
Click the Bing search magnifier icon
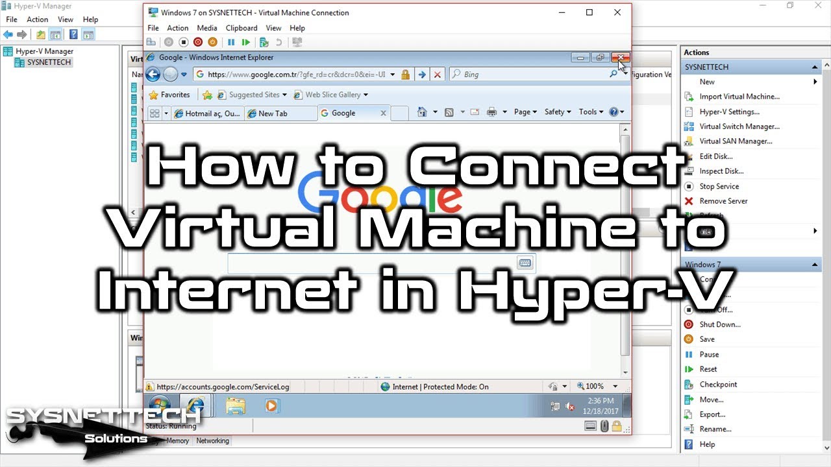pyautogui.click(x=614, y=74)
